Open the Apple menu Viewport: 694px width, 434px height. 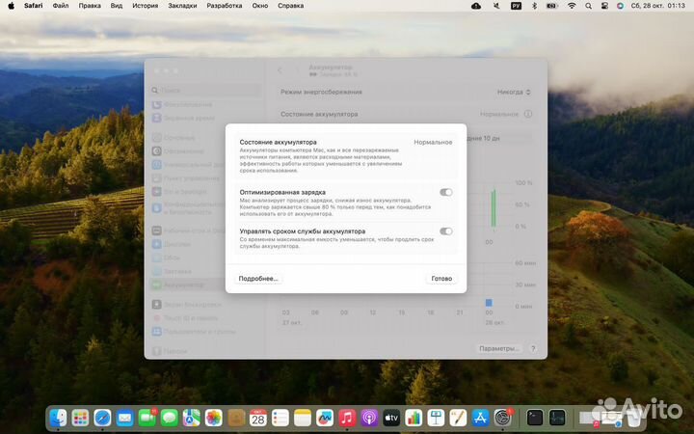point(11,6)
